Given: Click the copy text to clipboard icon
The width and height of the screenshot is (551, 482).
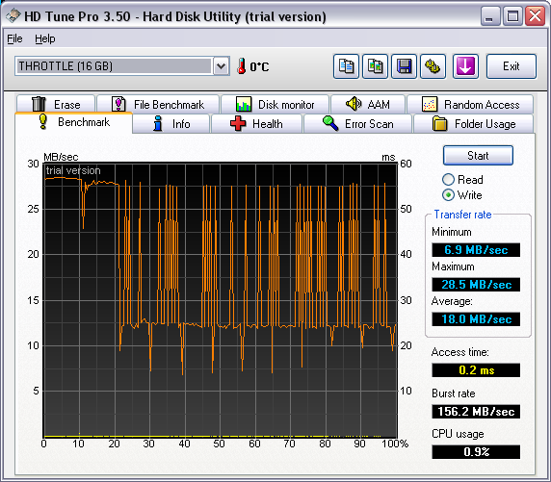Looking at the screenshot, I should 346,66.
